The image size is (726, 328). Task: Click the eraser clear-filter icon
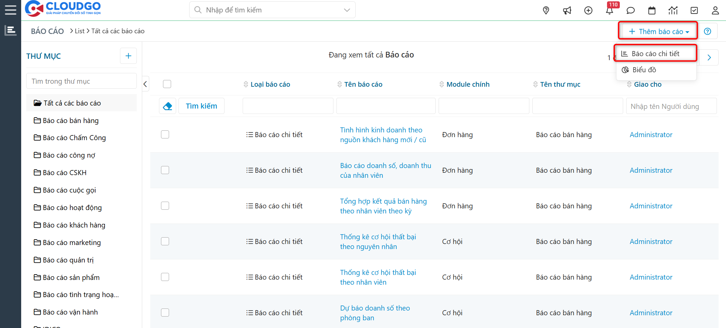pyautogui.click(x=167, y=106)
